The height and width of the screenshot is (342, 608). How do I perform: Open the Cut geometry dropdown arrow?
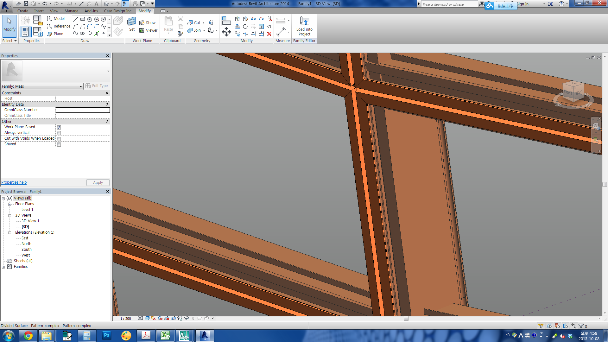[x=203, y=23]
